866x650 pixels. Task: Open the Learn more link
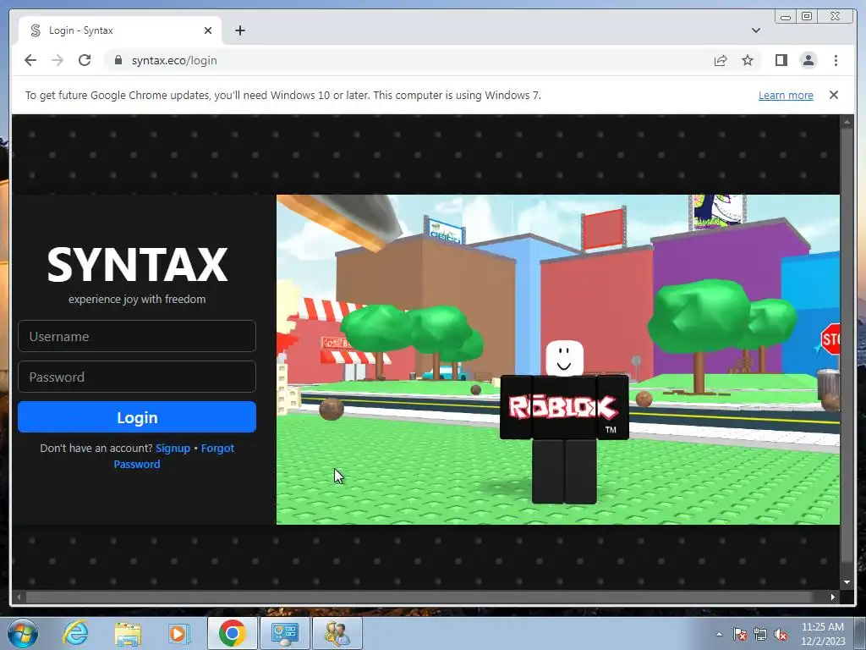[786, 95]
